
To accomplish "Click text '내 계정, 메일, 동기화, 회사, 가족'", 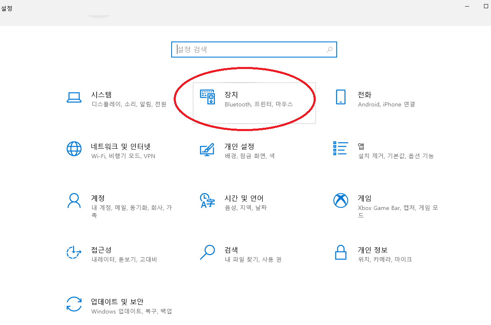I will 132,212.
